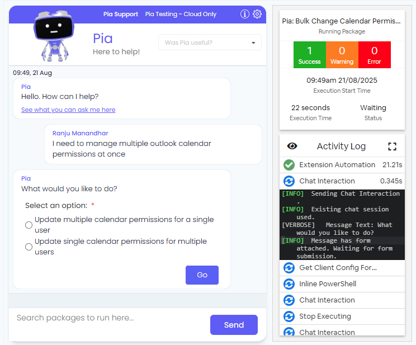Open the settings gear in chat header
This screenshot has width=416, height=345.
257,14
